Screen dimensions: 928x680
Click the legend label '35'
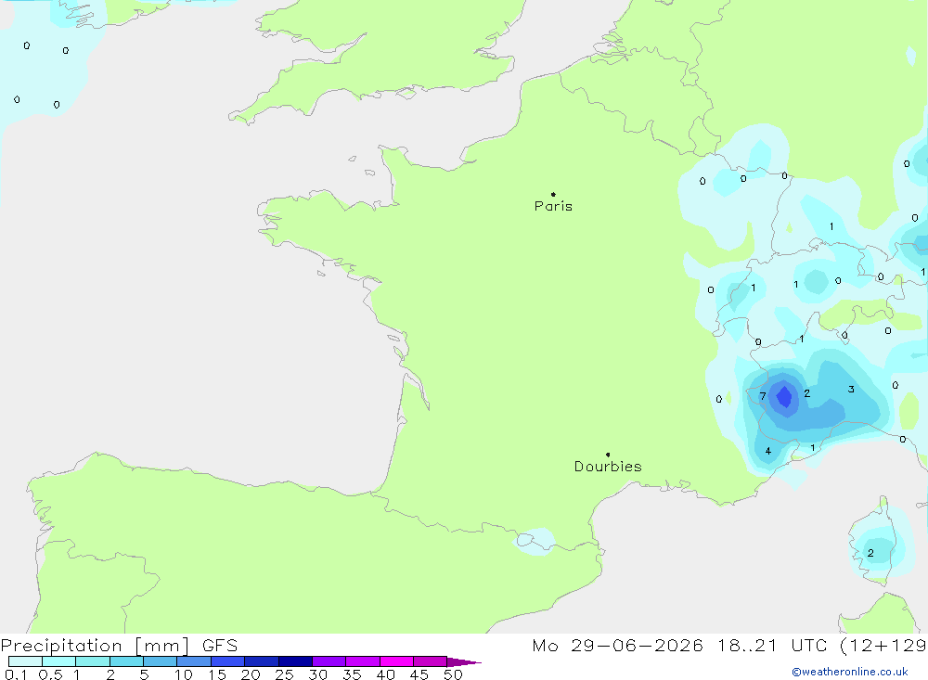(x=352, y=674)
